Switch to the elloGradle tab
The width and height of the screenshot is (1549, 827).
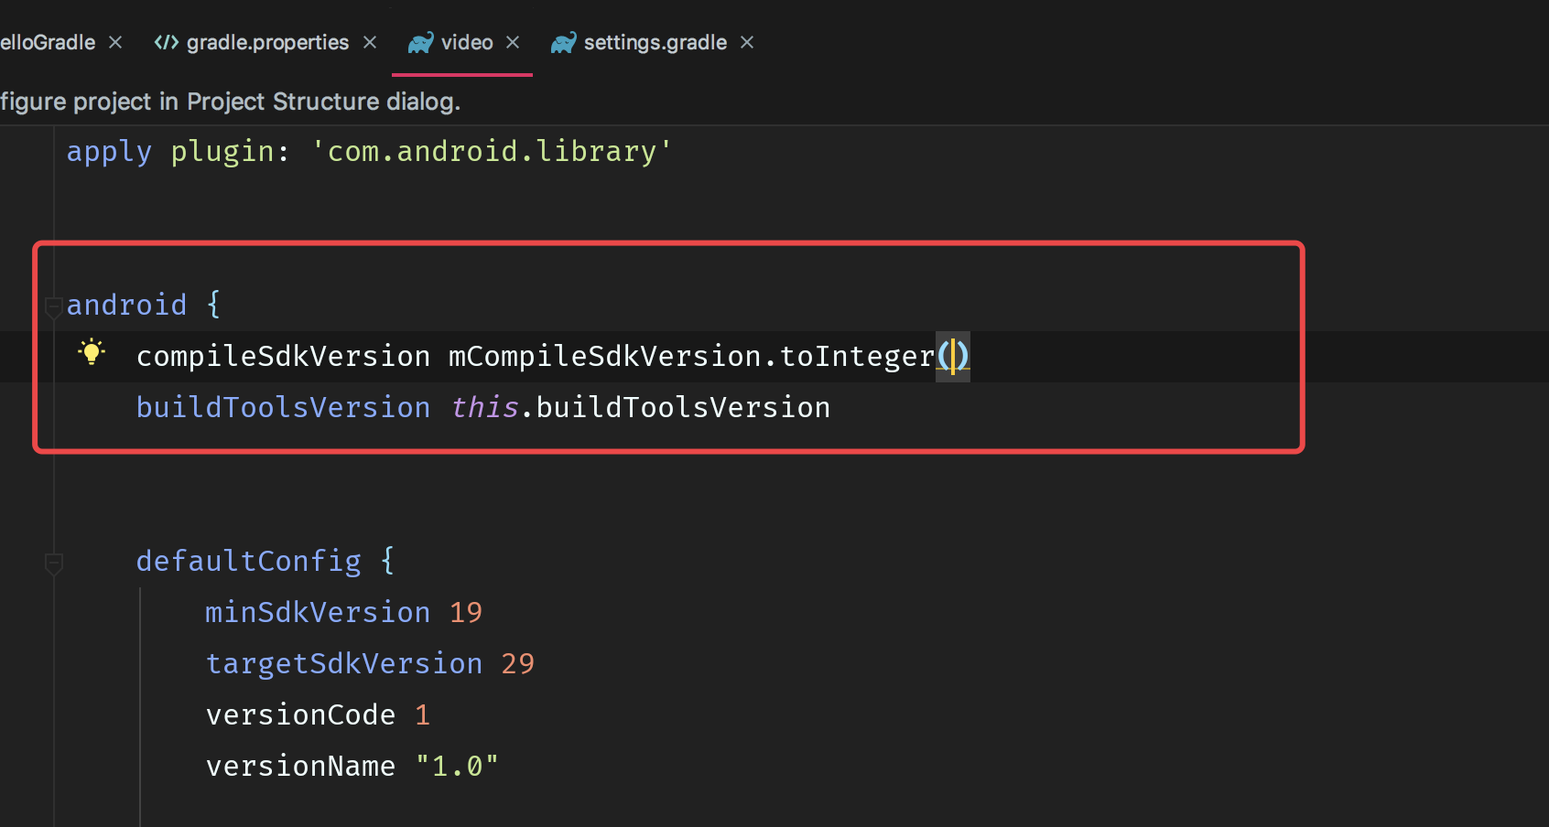click(x=48, y=43)
